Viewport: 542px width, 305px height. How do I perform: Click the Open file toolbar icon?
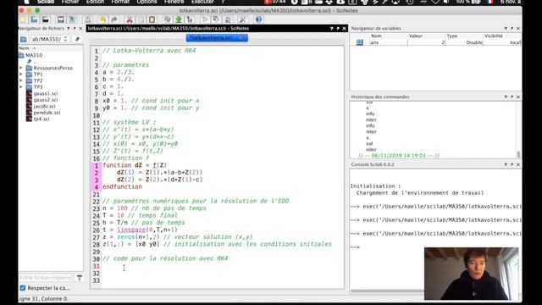point(34,19)
